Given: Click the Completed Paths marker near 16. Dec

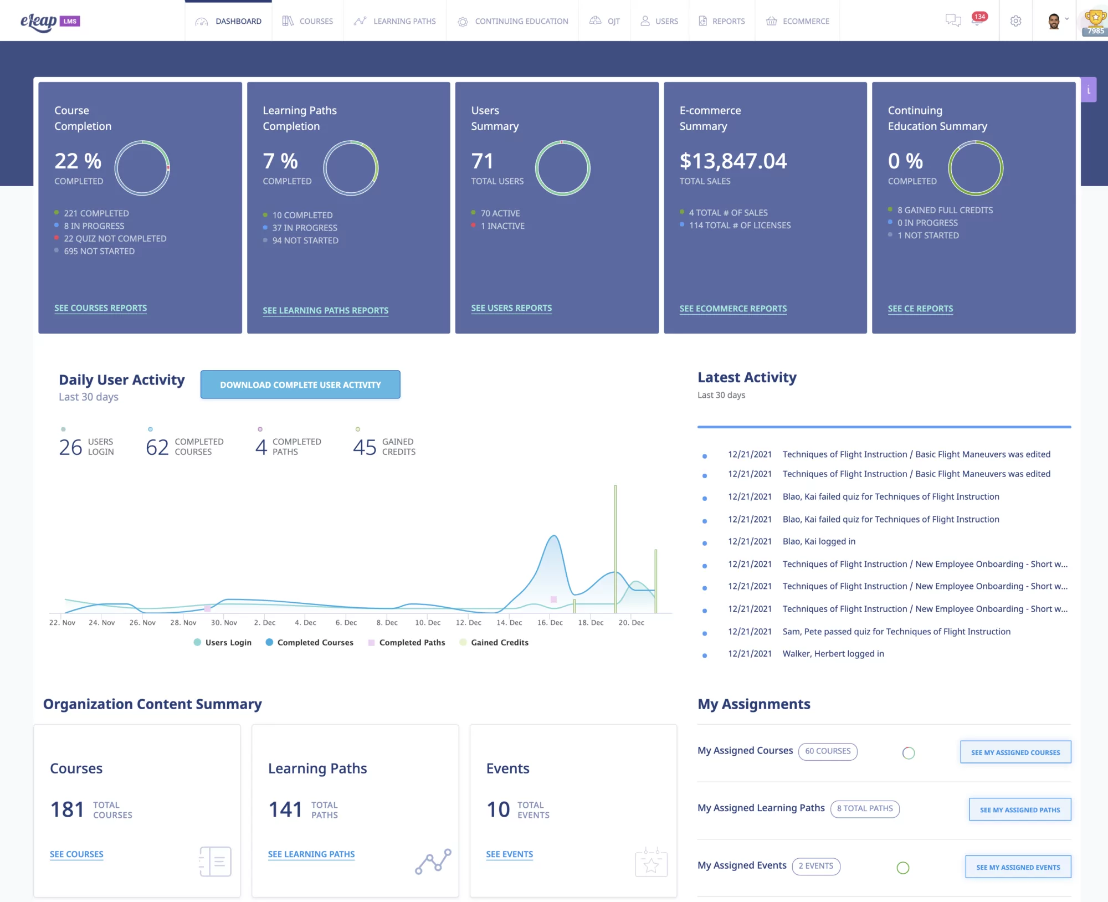Looking at the screenshot, I should (x=553, y=599).
